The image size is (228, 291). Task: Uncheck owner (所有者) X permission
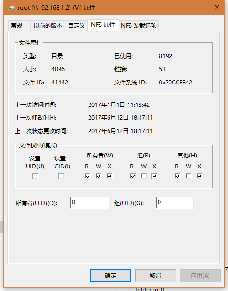coord(109,176)
